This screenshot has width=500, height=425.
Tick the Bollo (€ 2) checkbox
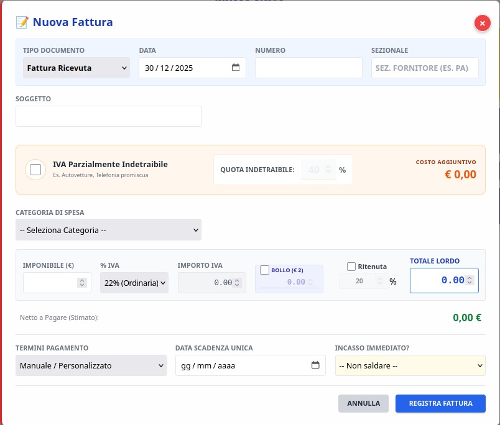pos(264,270)
